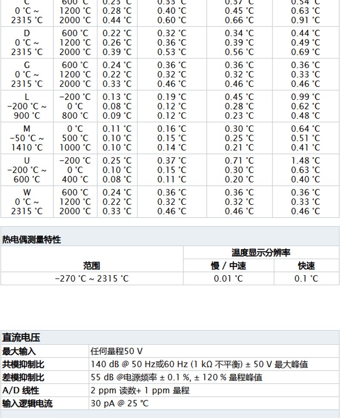Screen dimensions: 340x418
Task: Select the 直流电压 table heading
Action: point(21,337)
